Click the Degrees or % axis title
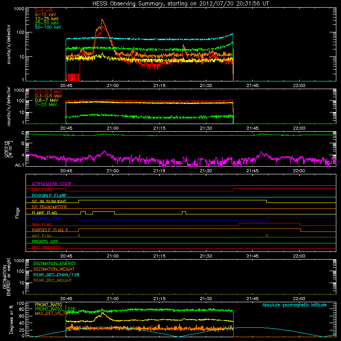341x341 pixels. point(11,319)
